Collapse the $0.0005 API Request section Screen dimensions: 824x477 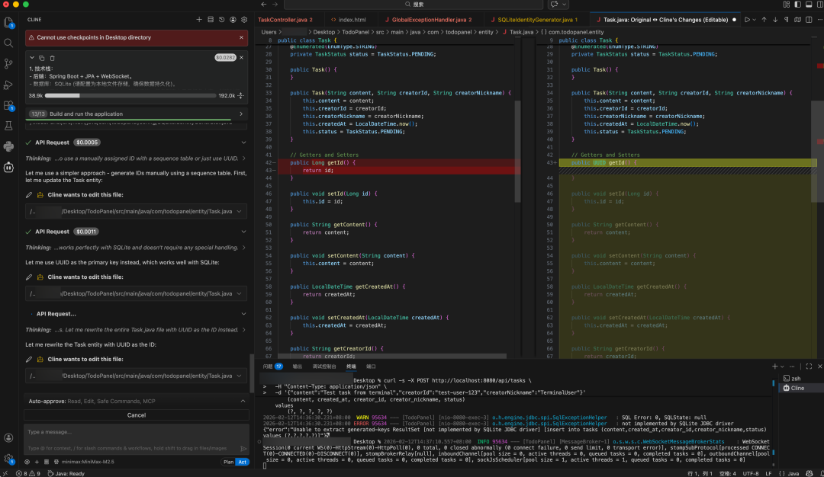pos(243,142)
